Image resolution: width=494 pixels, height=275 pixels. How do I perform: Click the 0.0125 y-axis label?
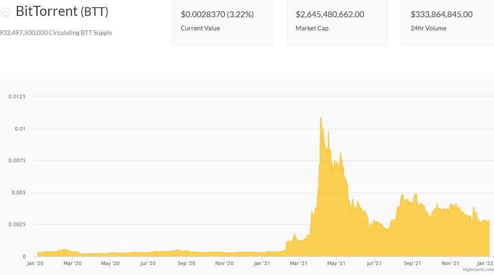(17, 96)
